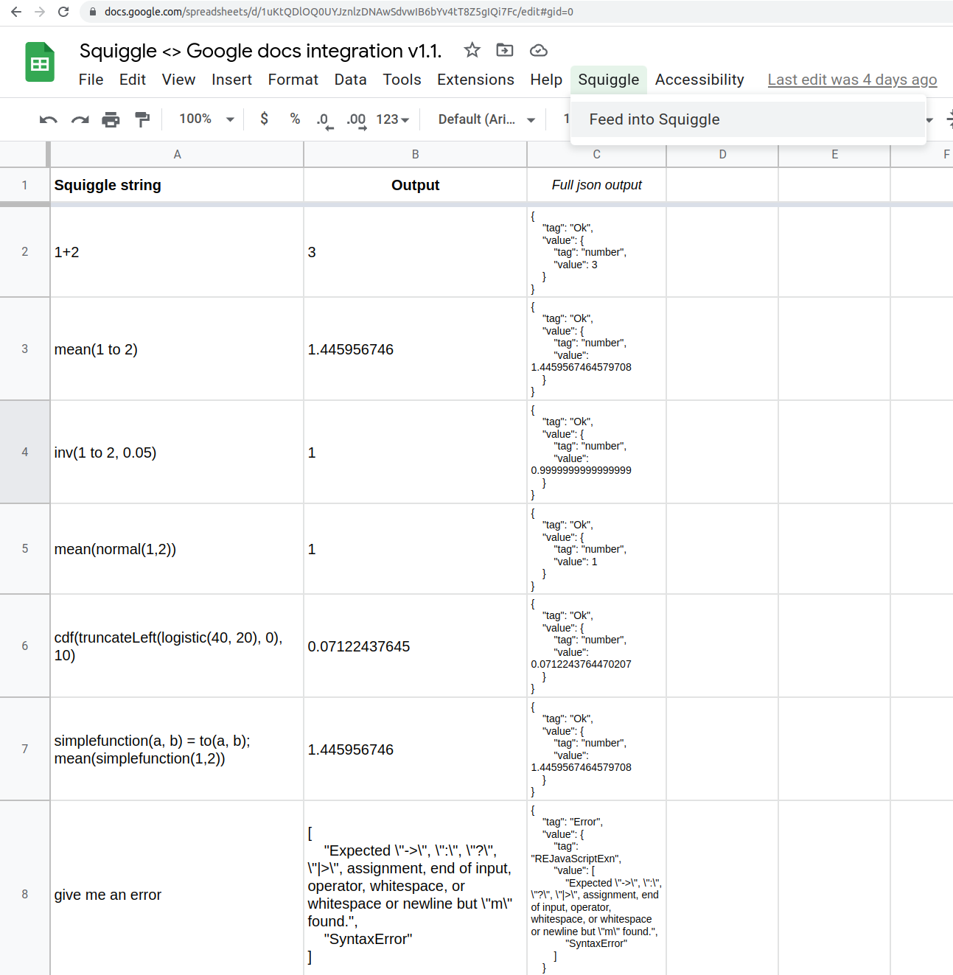Reload the page with browser refresh icon
The width and height of the screenshot is (953, 975).
pos(63,12)
